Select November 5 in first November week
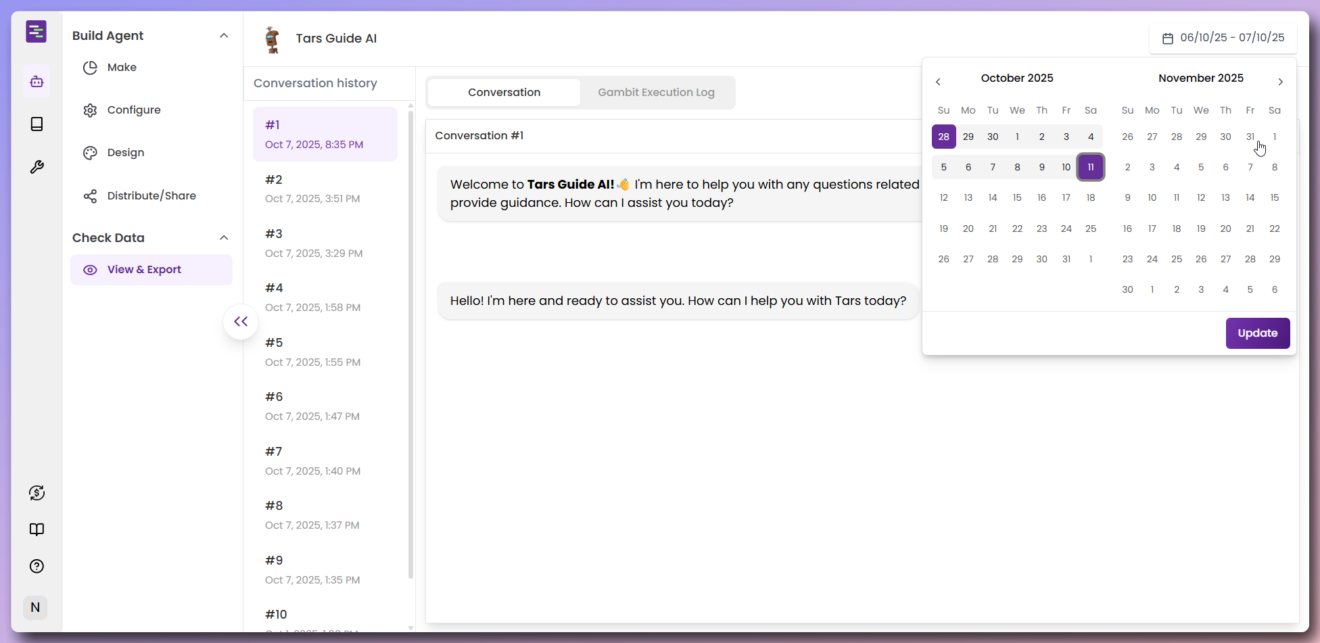The height and width of the screenshot is (643, 1320). pos(1201,167)
